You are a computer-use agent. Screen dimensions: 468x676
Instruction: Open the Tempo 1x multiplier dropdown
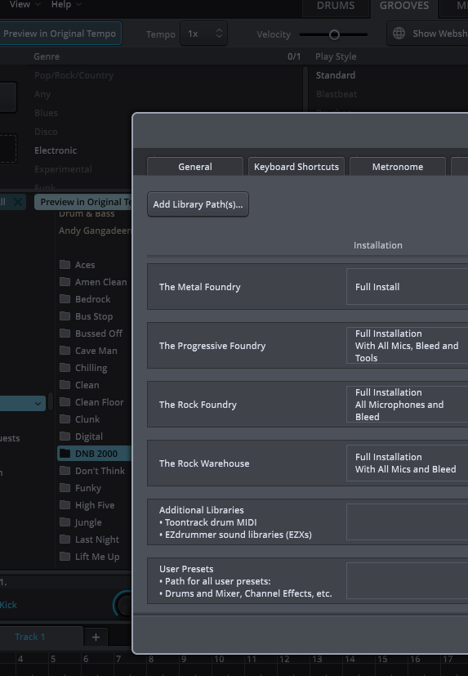204,34
